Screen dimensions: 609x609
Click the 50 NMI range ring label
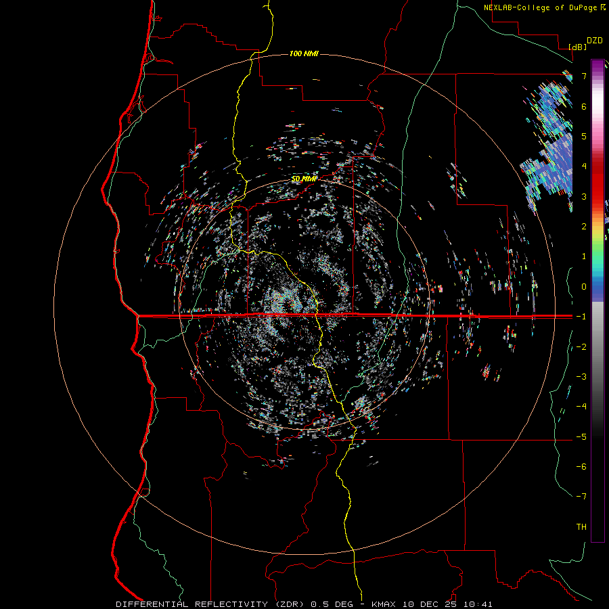[304, 179]
